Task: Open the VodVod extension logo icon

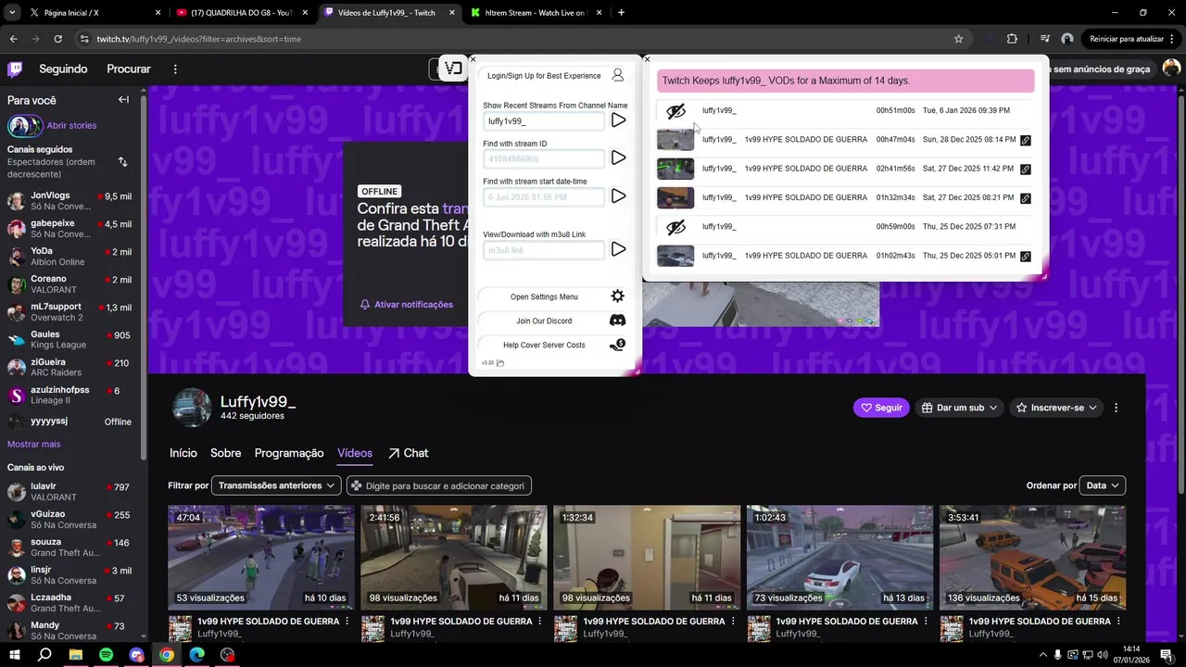Action: click(453, 69)
